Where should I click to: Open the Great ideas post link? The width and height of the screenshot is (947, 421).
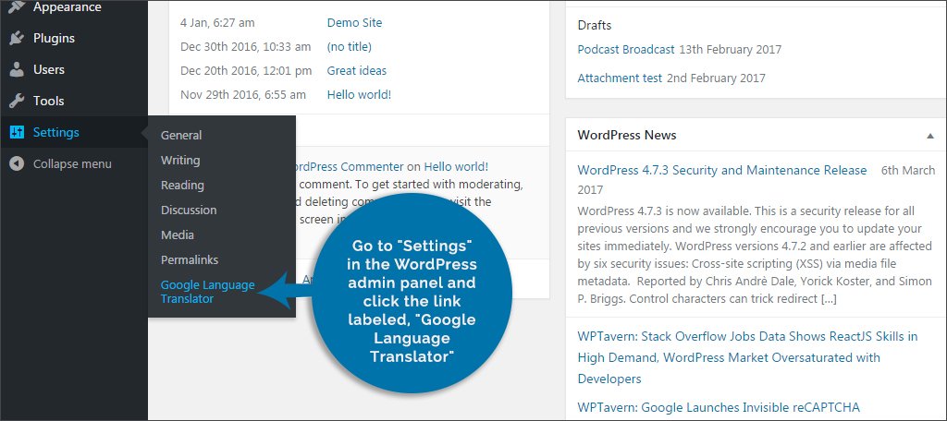coord(356,70)
